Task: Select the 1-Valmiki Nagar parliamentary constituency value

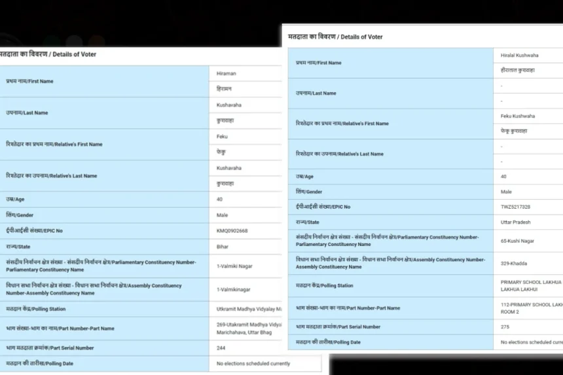Action: pyautogui.click(x=234, y=266)
